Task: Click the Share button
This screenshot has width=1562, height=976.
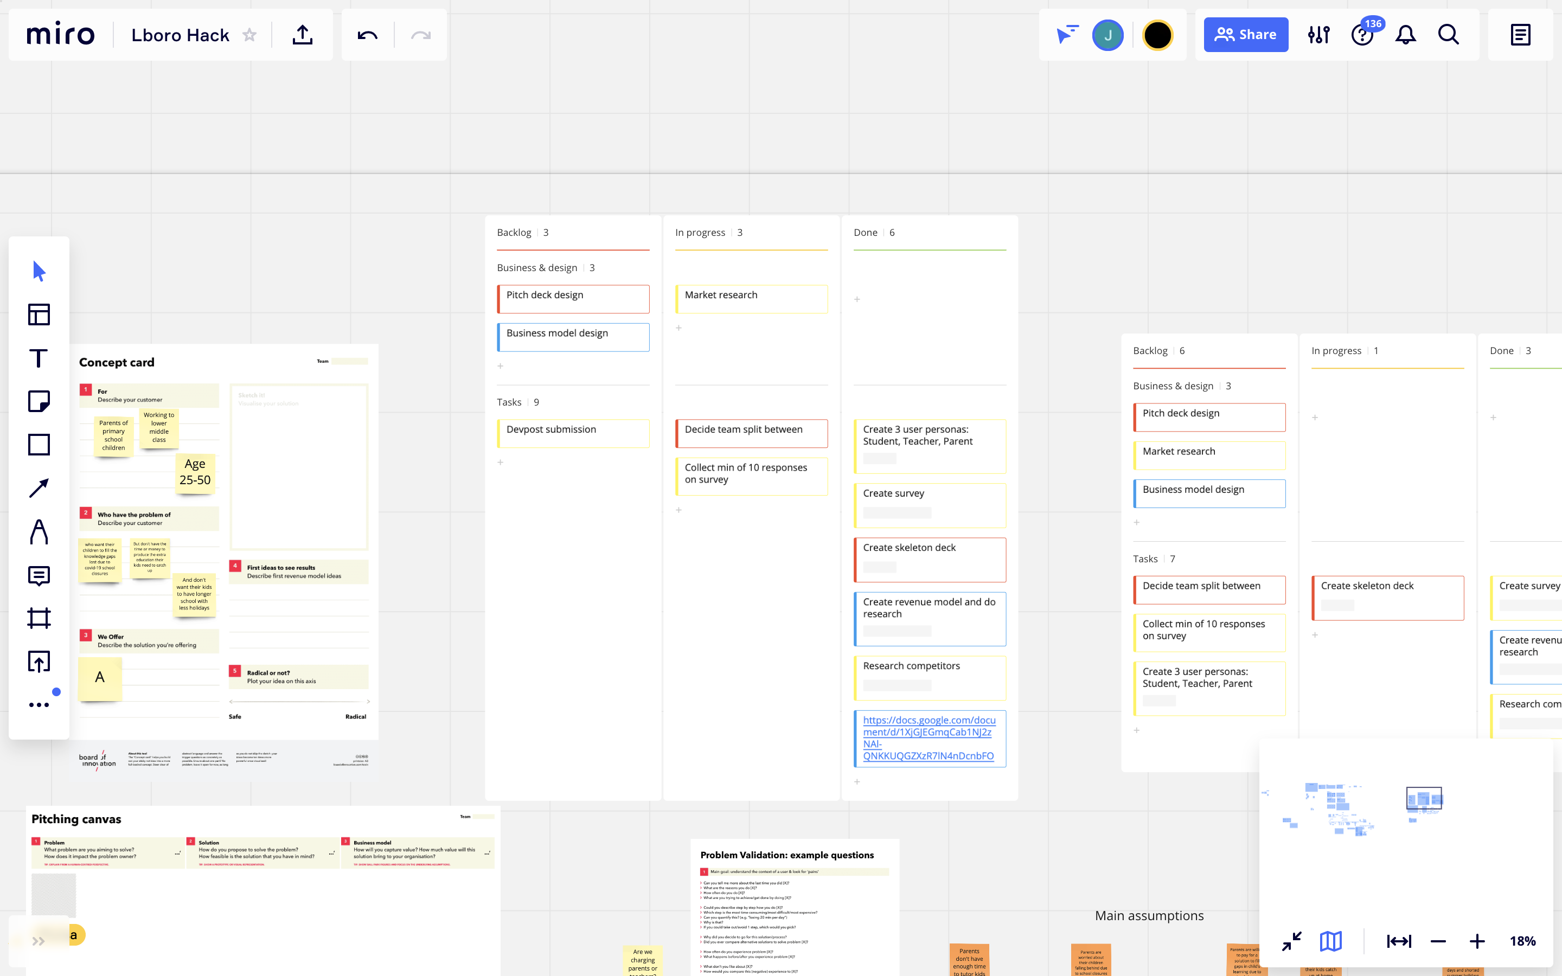Action: 1245,35
